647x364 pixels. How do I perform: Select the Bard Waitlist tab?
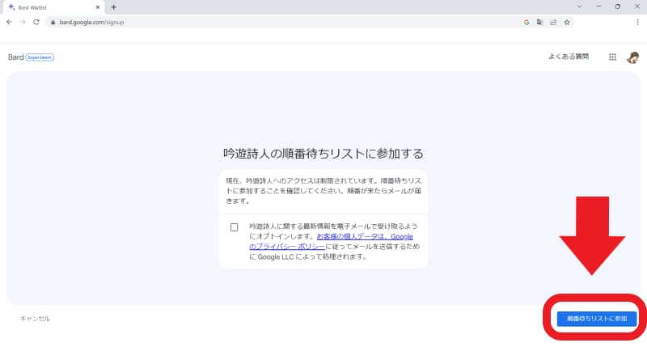tap(53, 7)
